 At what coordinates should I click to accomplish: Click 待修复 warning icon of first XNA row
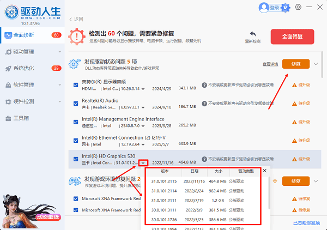pyautogui.click(x=294, y=199)
